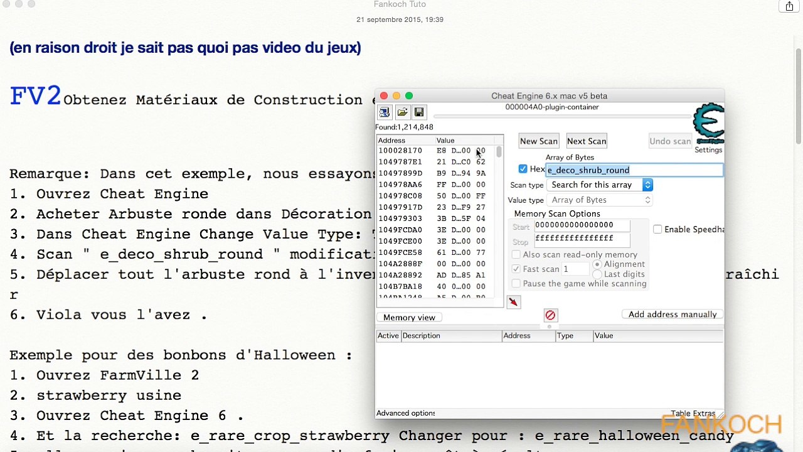Click the FV2 heading in the note
This screenshot has height=452, width=803.
(x=36, y=96)
